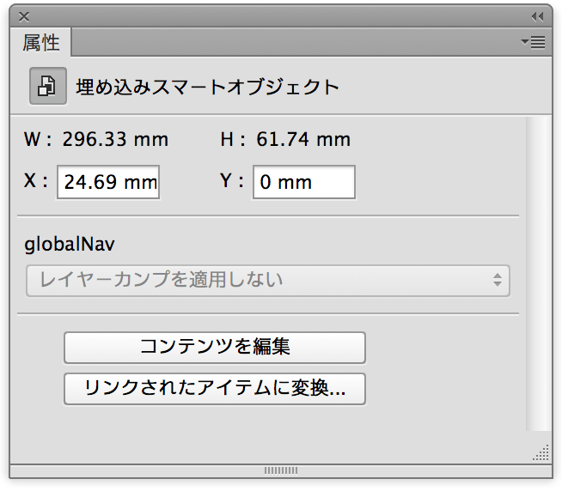
Task: Open the Properties panel flyout menu
Action: (x=534, y=42)
